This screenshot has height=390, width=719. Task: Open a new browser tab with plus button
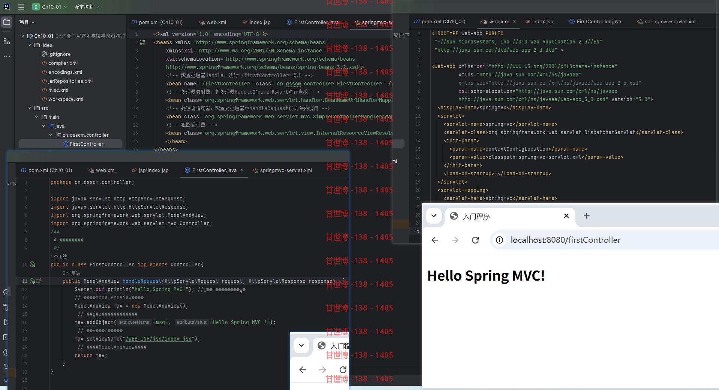pyautogui.click(x=587, y=216)
